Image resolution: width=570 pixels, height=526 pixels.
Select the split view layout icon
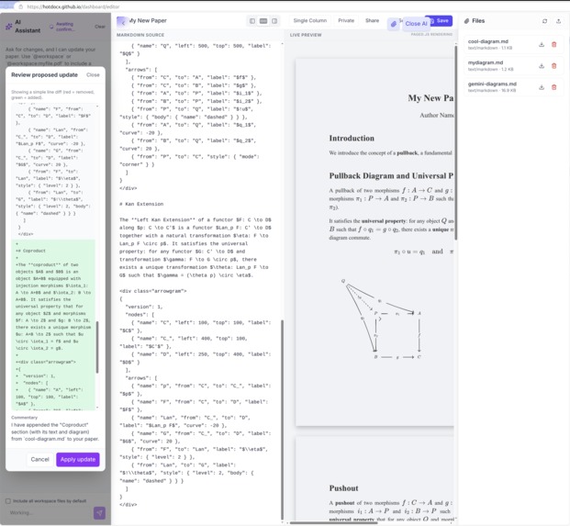[263, 21]
